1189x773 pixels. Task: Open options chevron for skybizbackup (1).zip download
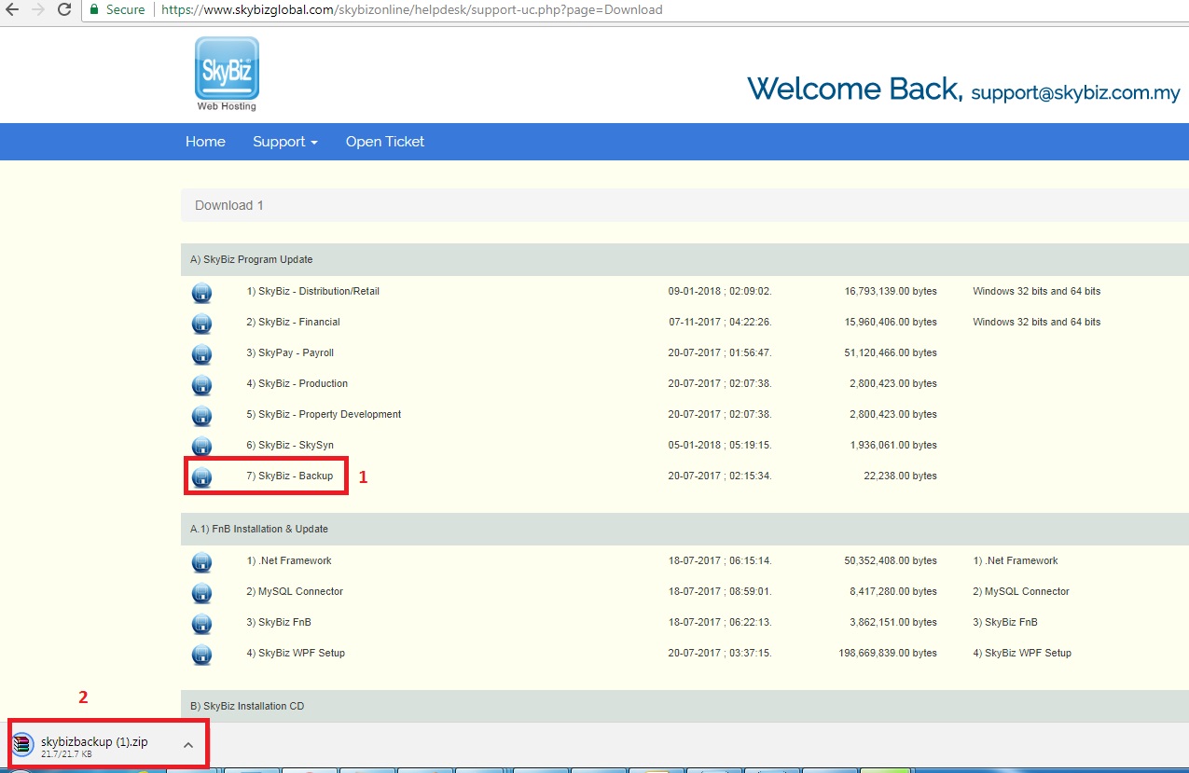coord(187,744)
